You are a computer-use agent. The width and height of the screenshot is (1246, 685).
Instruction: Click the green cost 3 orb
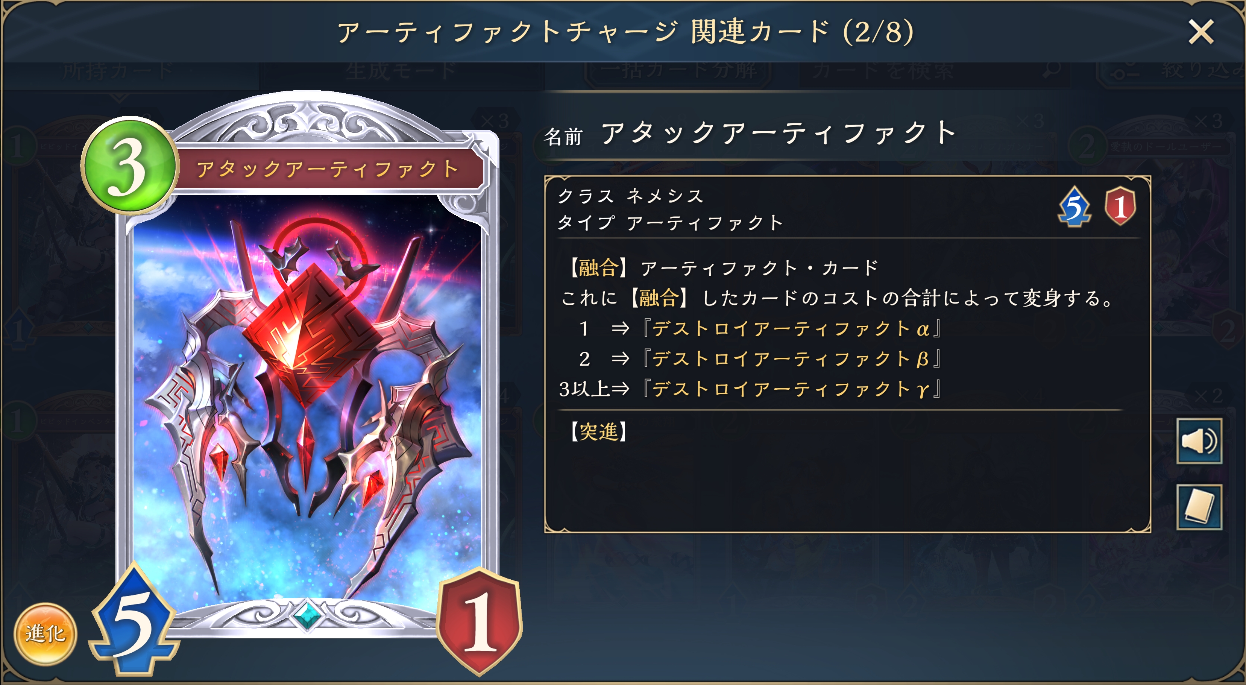tap(129, 166)
